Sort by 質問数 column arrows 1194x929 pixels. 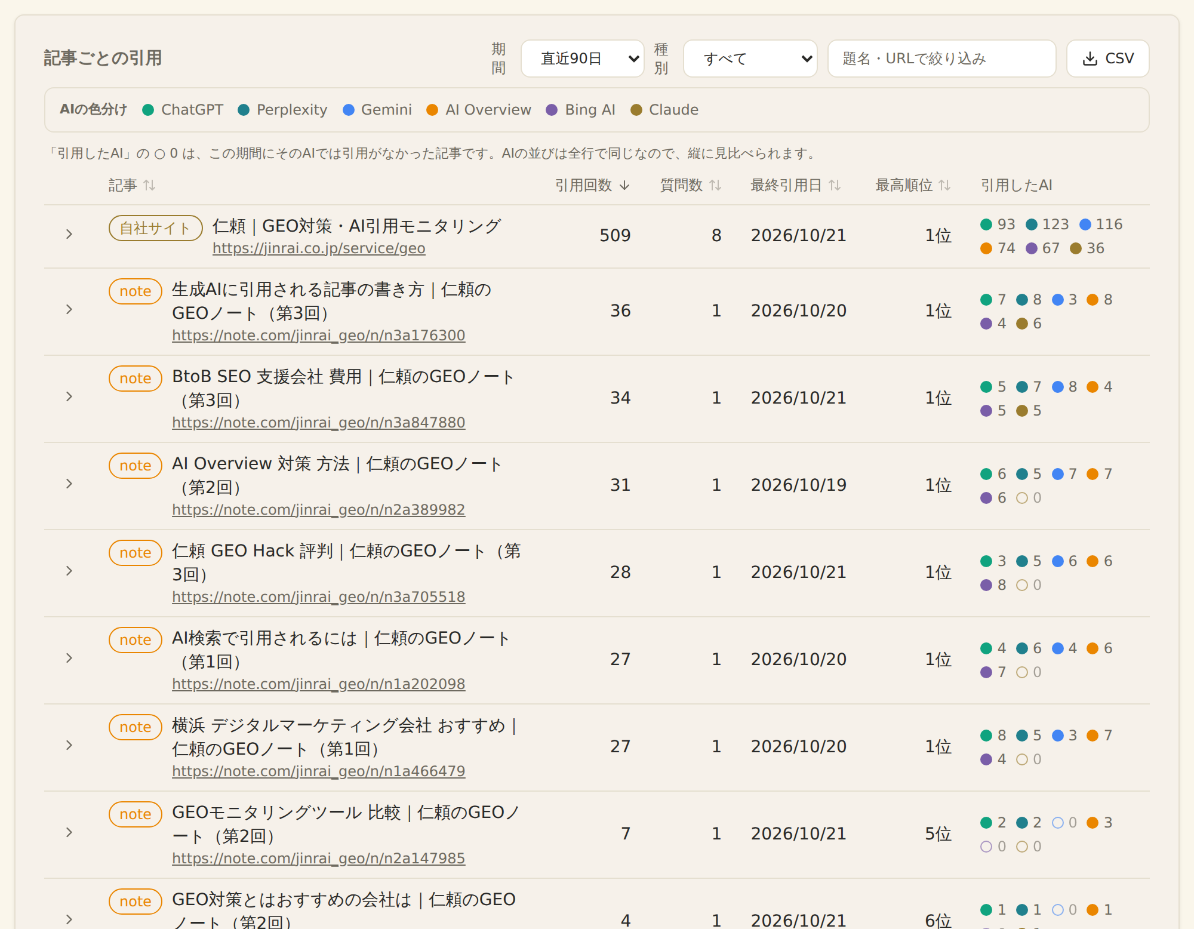715,186
